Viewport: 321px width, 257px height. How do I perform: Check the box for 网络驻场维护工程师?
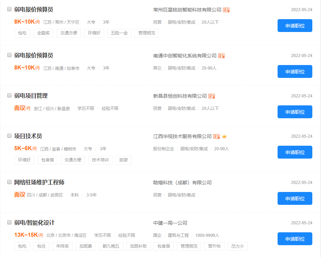9,182
